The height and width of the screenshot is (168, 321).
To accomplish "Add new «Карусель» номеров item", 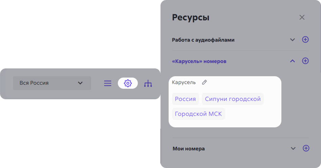I will click(x=305, y=61).
